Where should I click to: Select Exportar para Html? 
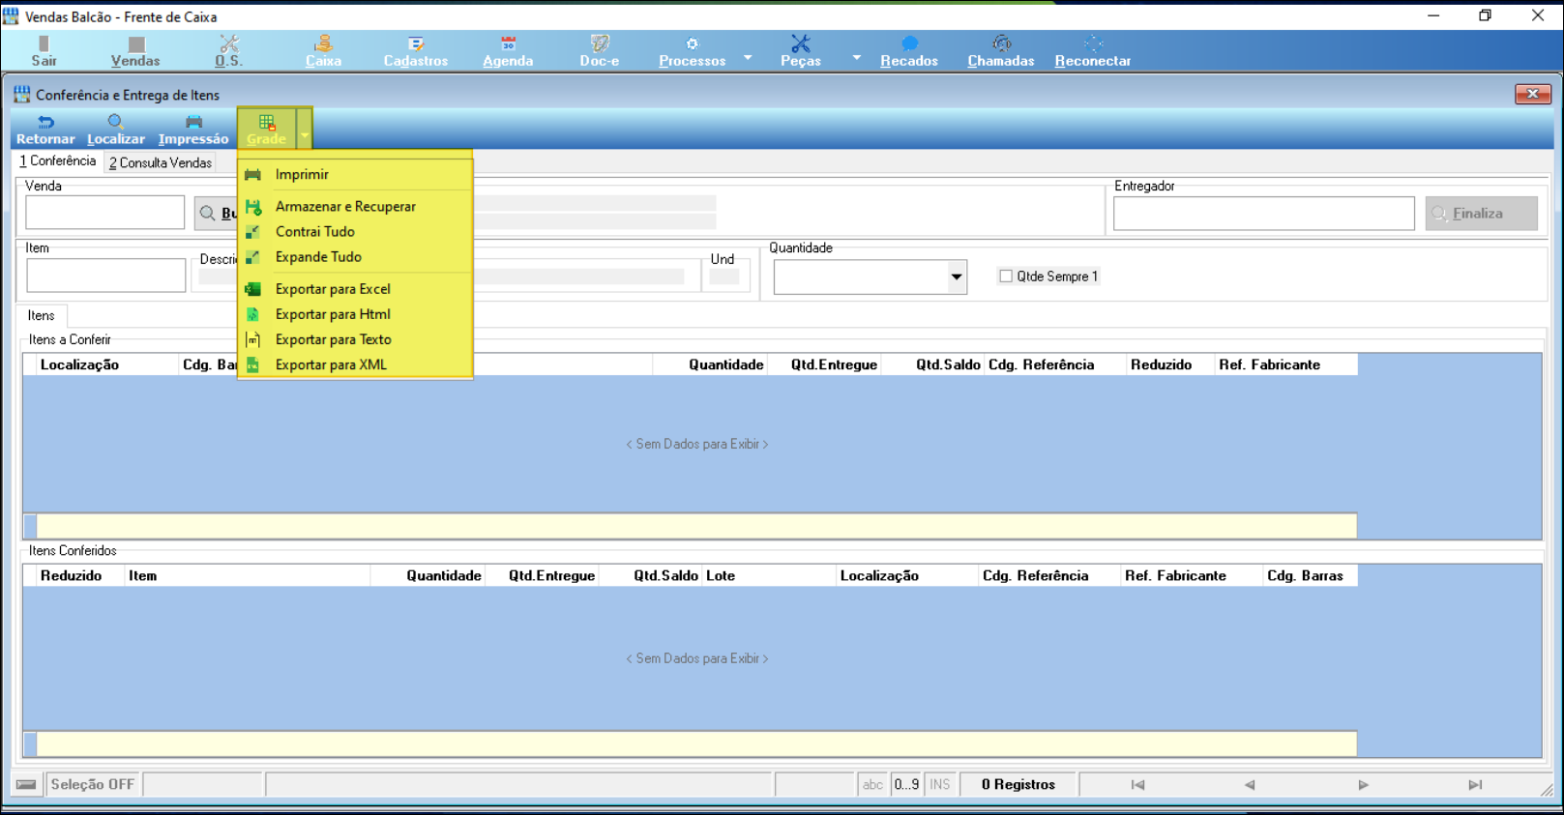click(x=333, y=314)
